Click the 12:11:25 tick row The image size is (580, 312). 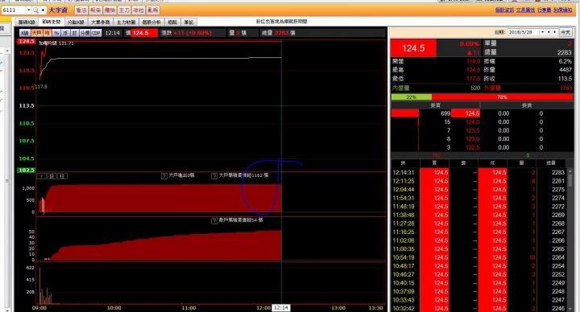[x=479, y=181]
